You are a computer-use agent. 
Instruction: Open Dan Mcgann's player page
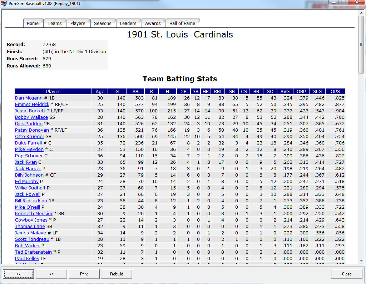tap(29, 98)
